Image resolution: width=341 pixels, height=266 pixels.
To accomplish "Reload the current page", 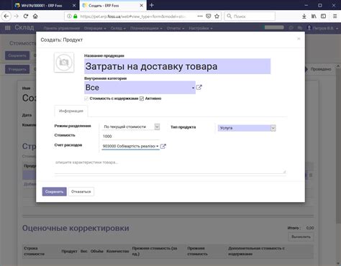I will tap(26, 17).
